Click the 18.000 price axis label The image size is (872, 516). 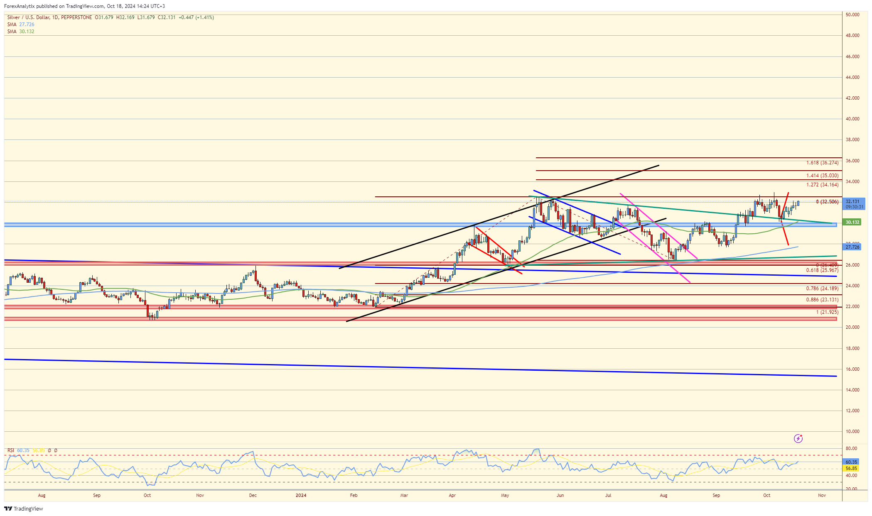(852, 348)
